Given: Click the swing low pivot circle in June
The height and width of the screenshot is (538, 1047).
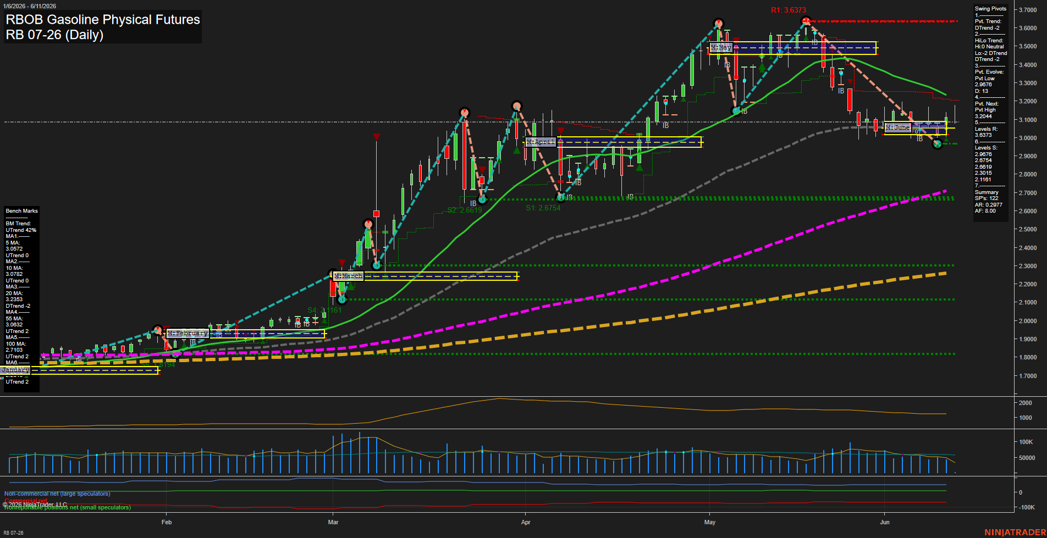Looking at the screenshot, I should tap(938, 145).
